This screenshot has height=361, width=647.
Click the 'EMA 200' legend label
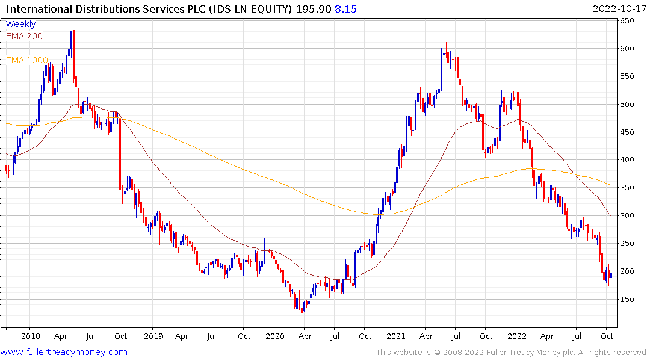[24, 36]
